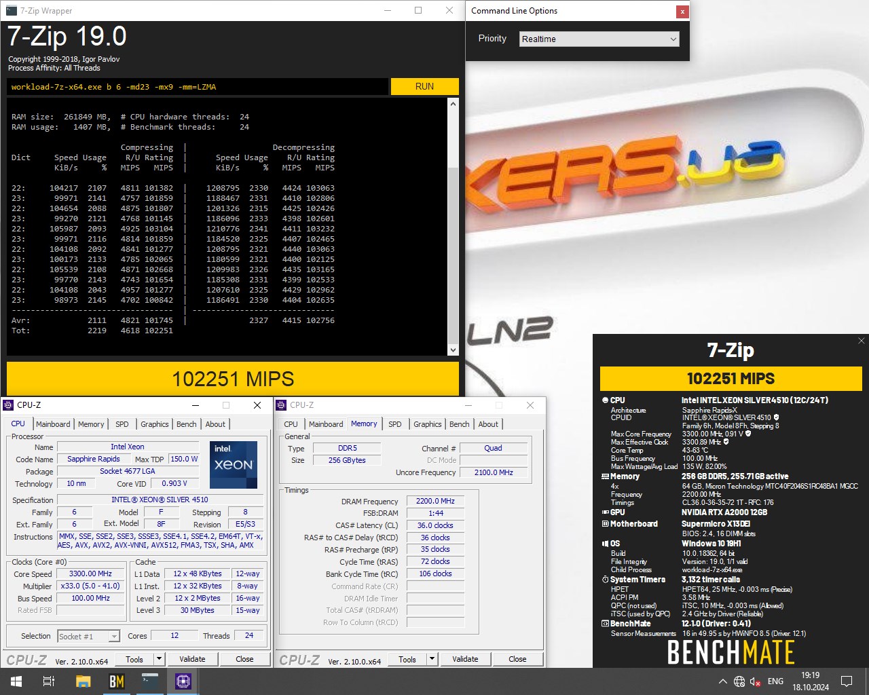Open BenchMate from the taskbar
The height and width of the screenshot is (695, 869).
117,681
